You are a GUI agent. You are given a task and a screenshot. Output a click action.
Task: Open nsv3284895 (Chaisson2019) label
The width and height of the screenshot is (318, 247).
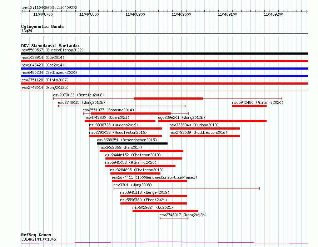coord(137,170)
